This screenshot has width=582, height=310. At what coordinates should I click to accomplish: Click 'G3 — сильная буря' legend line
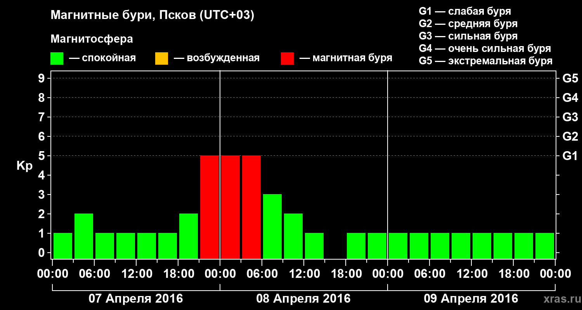coord(468,36)
